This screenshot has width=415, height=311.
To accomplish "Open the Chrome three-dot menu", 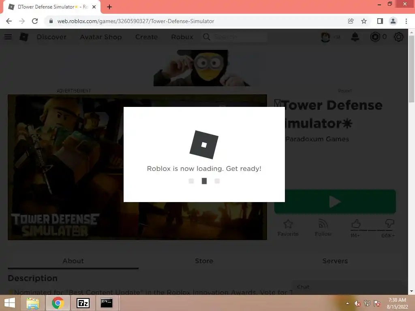I will point(406,21).
